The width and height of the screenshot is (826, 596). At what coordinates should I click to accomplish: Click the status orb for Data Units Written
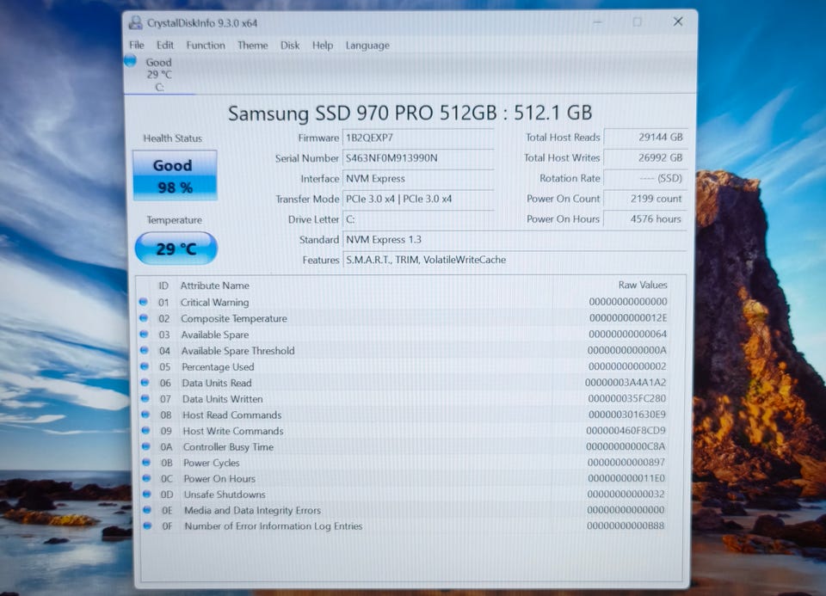point(145,398)
